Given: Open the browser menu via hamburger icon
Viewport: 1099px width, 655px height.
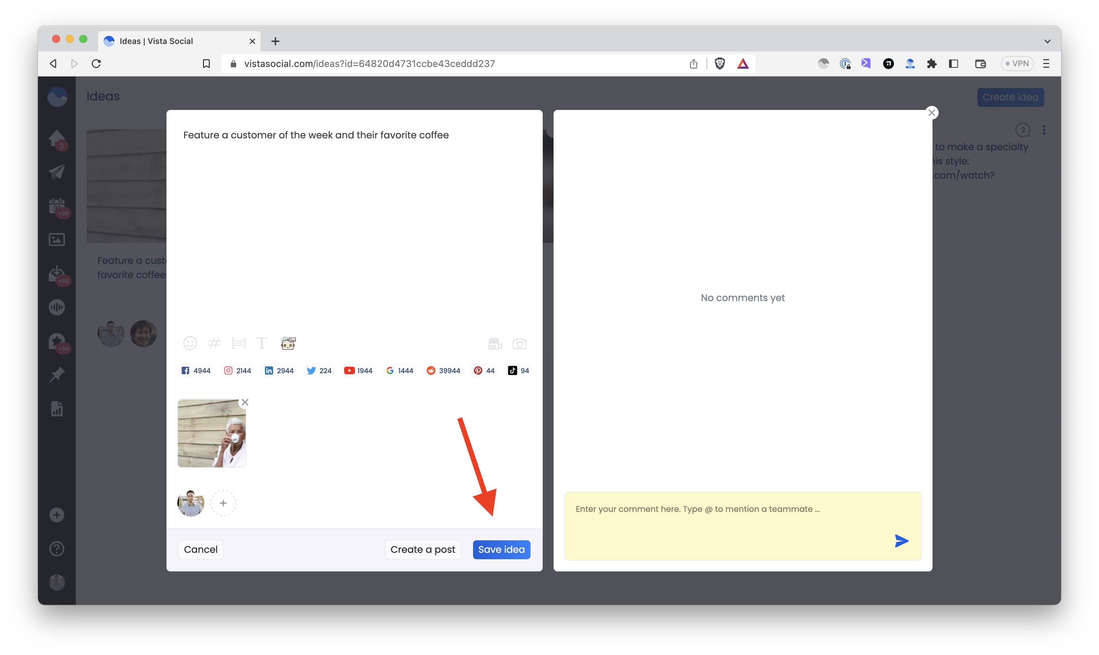Looking at the screenshot, I should tap(1046, 63).
